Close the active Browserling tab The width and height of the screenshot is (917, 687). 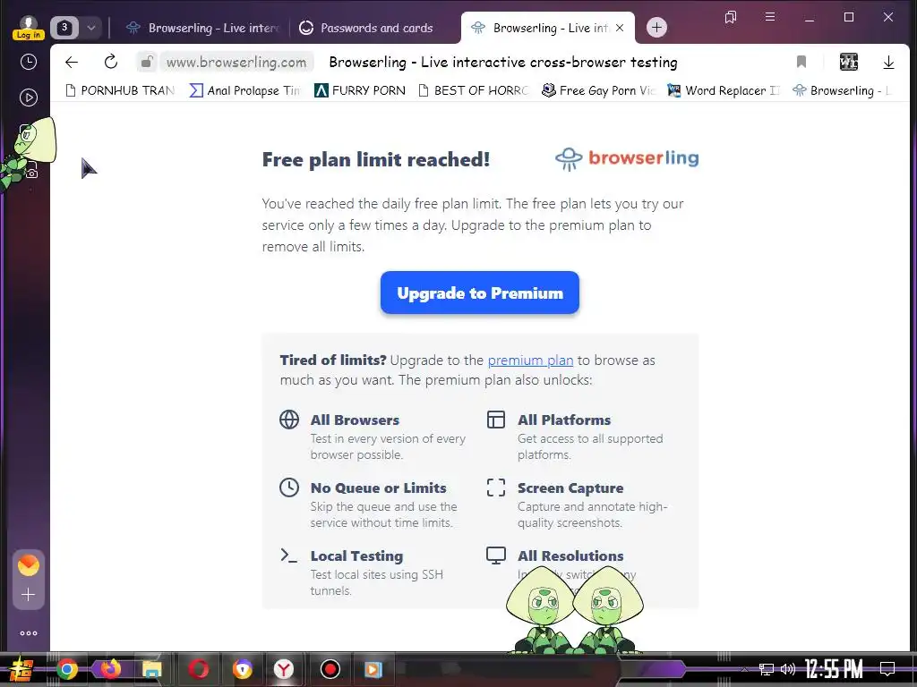click(x=620, y=28)
